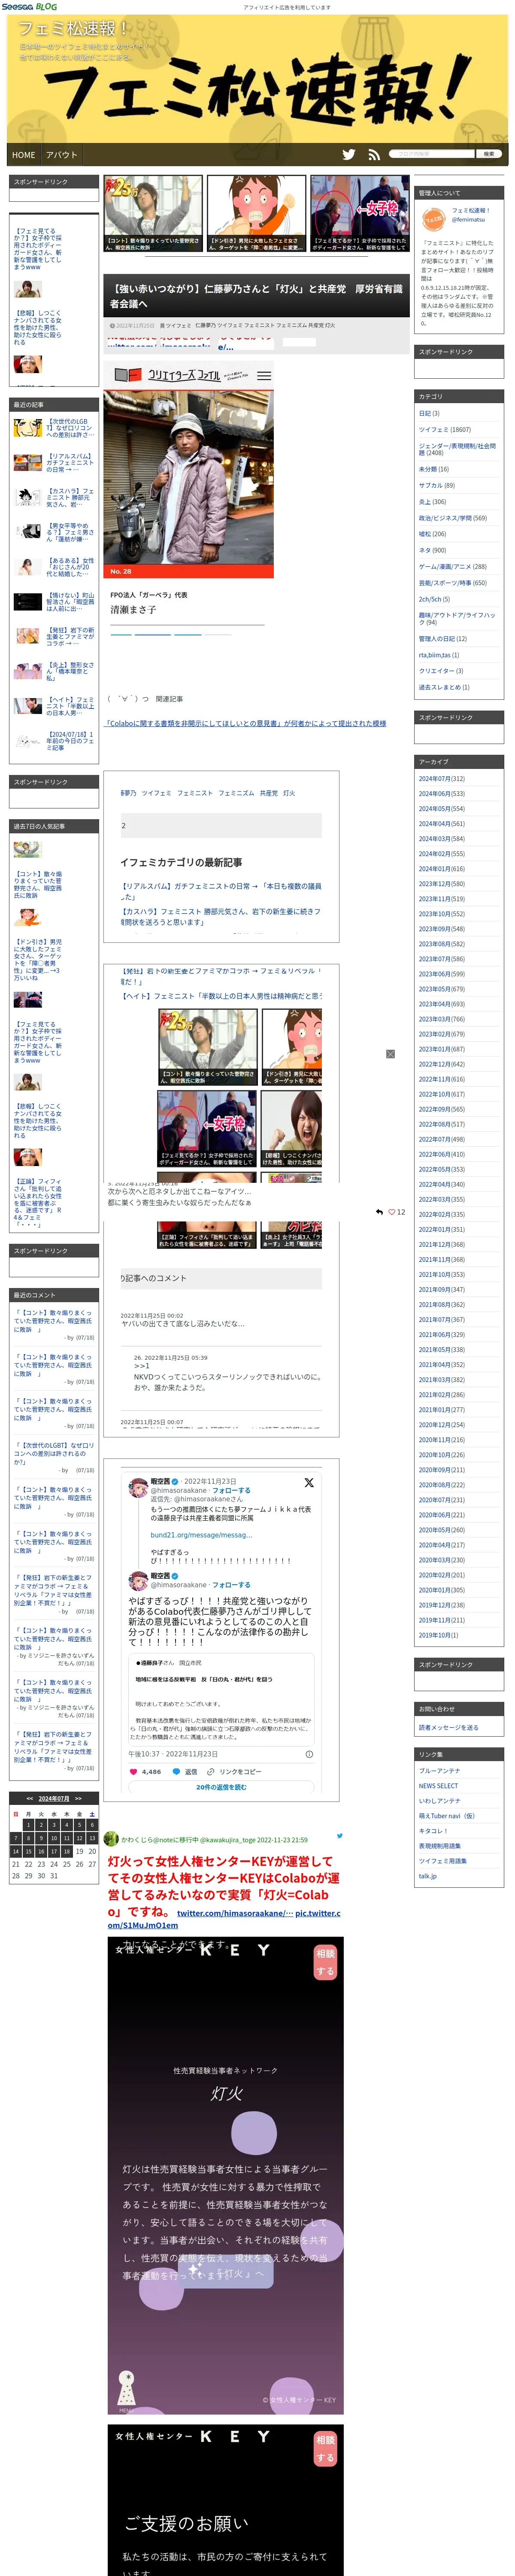Image resolution: width=515 pixels, height=2576 pixels.
Task: Click the heart icon showing 12 likes
Action: click(392, 1212)
